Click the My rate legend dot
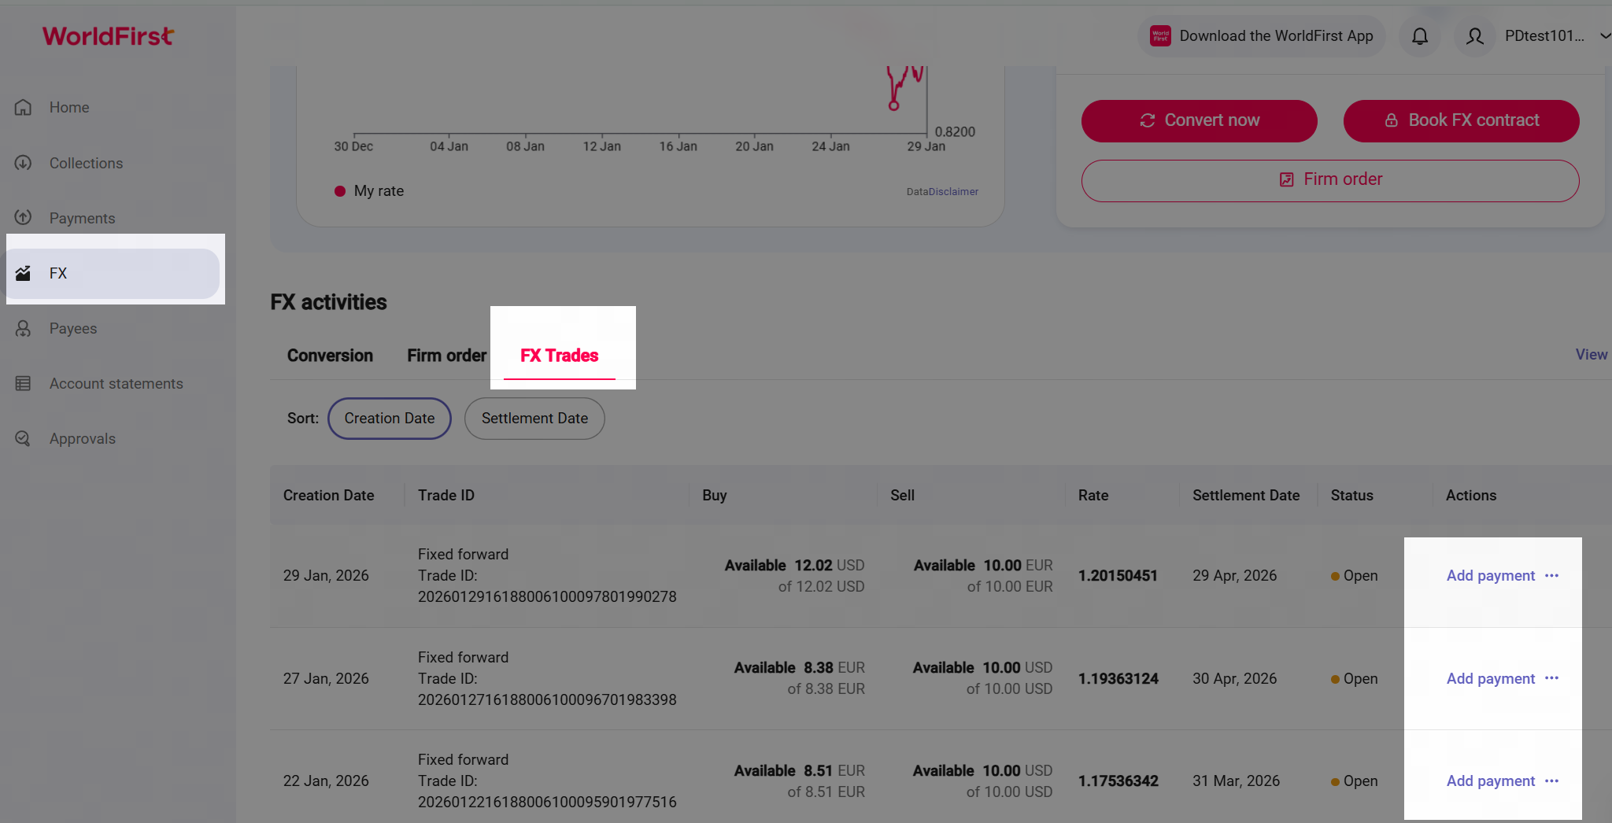 tap(340, 191)
